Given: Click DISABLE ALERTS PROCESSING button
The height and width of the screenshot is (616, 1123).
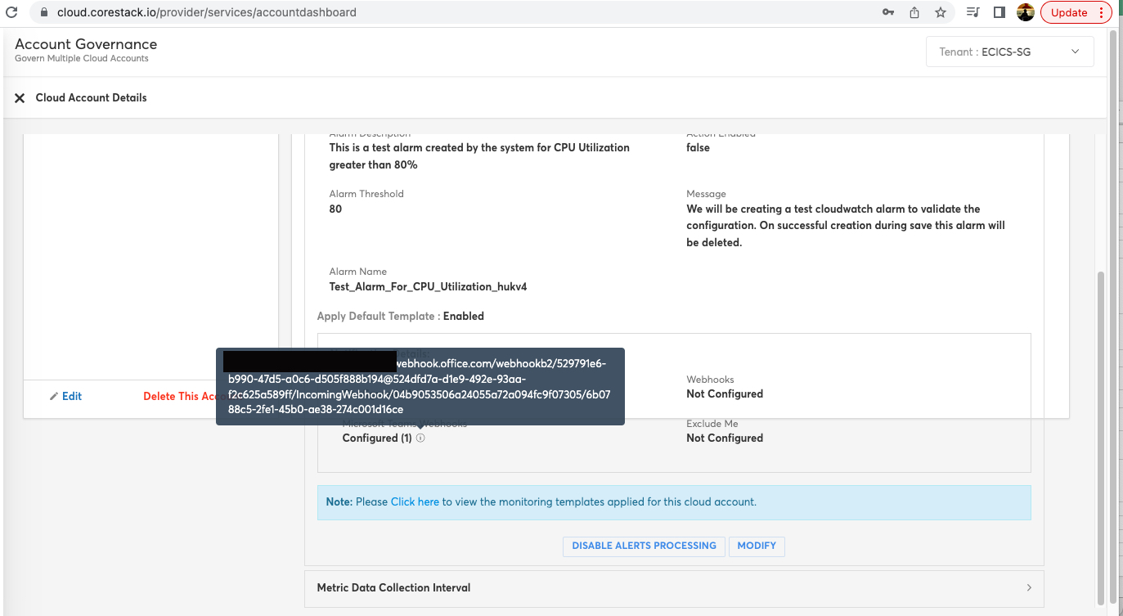Looking at the screenshot, I should click(x=644, y=546).
